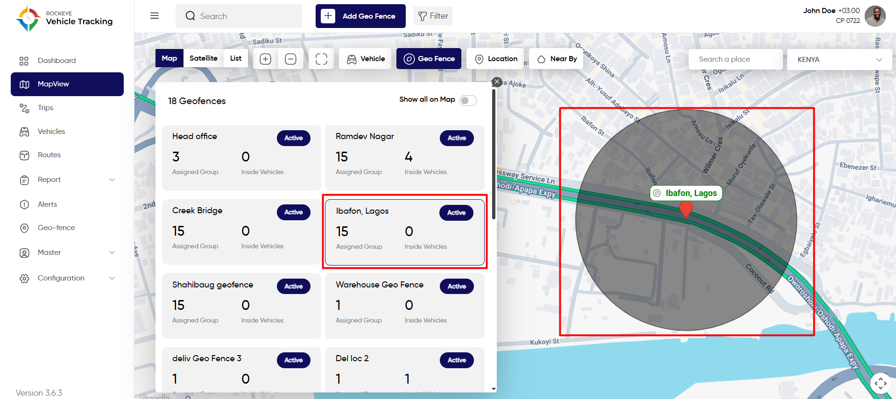Expand the Report menu chevron

pyautogui.click(x=112, y=180)
